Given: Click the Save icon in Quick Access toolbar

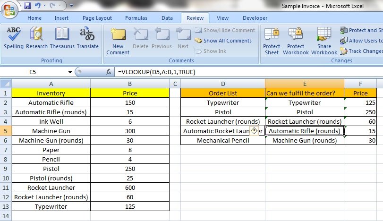Looking at the screenshot, I should tap(27, 6).
